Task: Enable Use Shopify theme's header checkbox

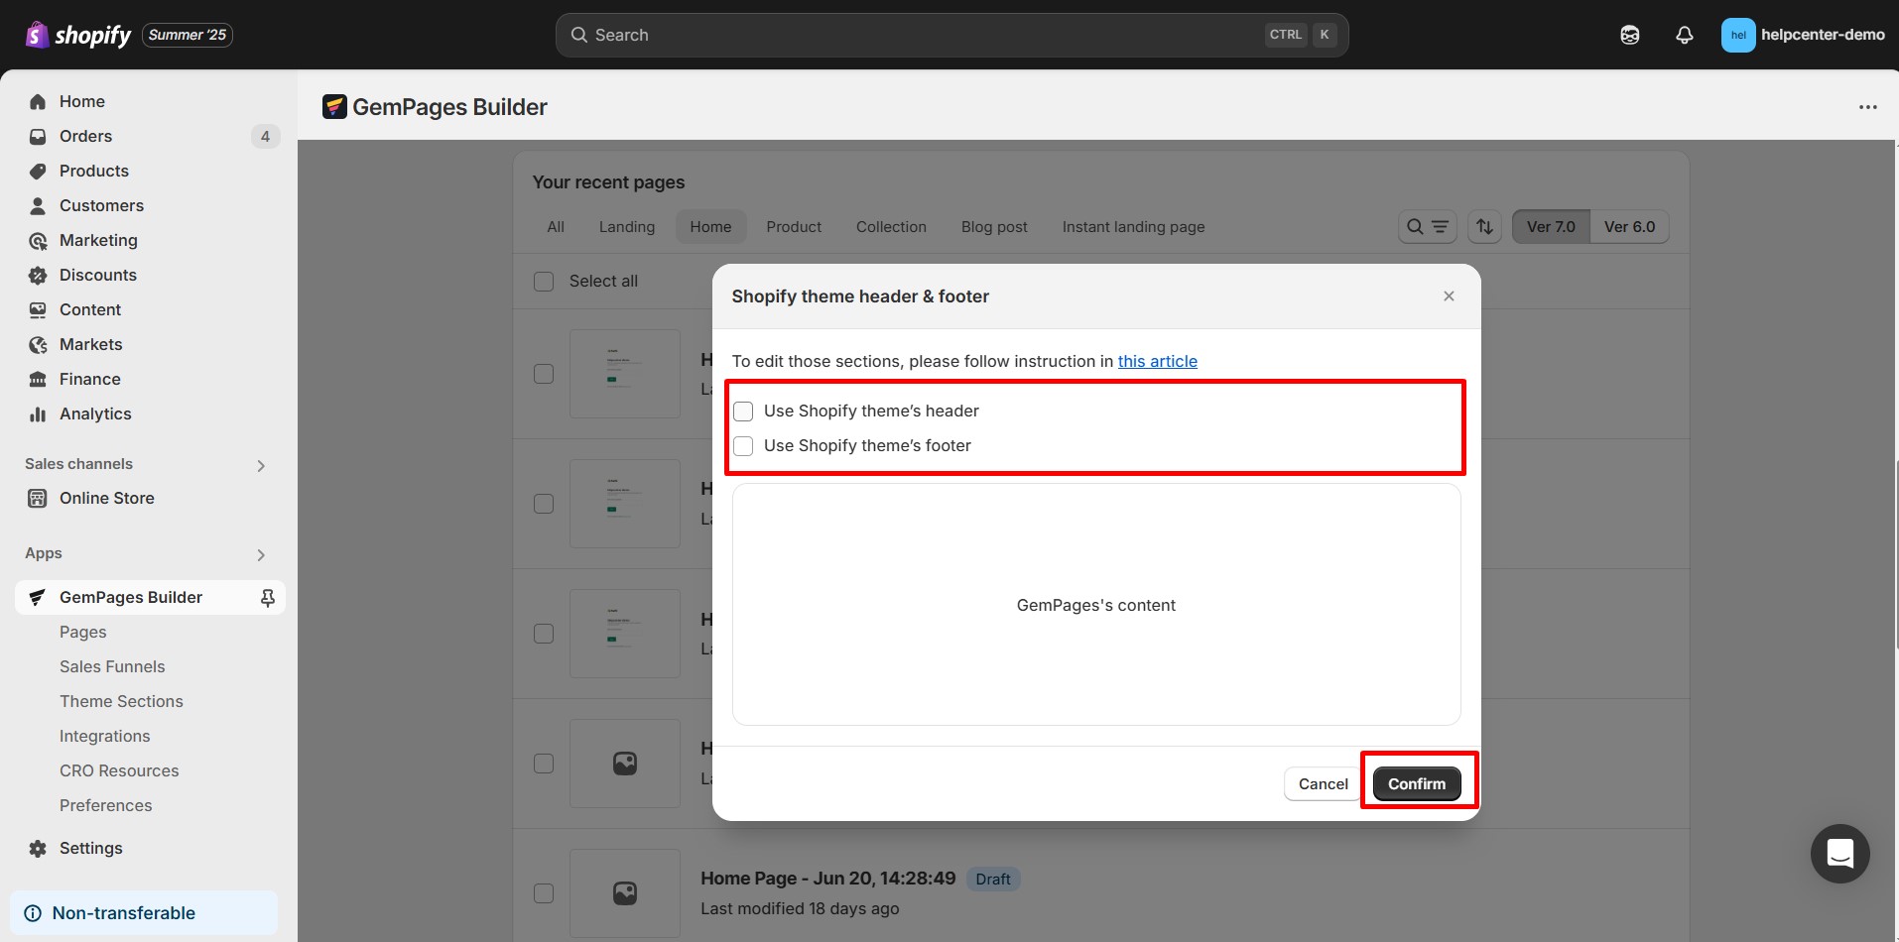Action: click(x=743, y=412)
